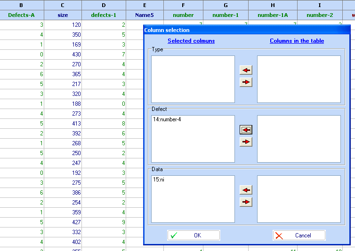Click the right arrow in the Data group

tap(246, 202)
